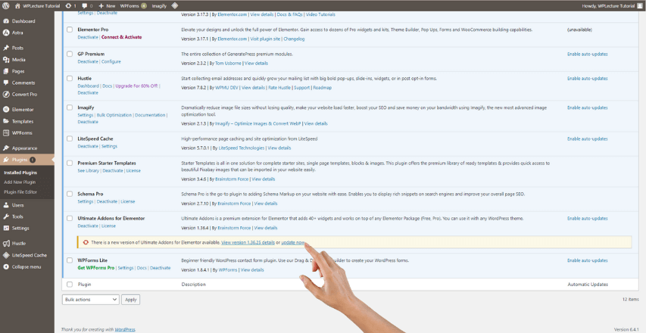Viewport: 646px width, 333px height.
Task: Click the Comments sidebar icon
Action: tap(6, 82)
